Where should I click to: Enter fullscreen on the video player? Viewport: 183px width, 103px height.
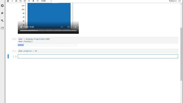69,27
